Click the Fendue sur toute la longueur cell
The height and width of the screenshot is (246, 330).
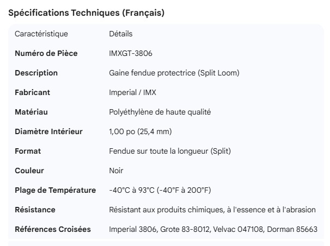pos(169,152)
